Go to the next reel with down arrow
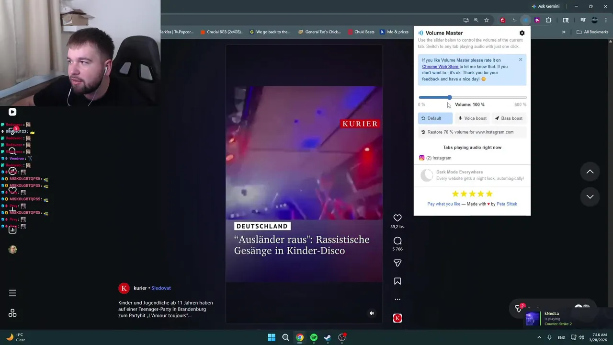 point(590,196)
